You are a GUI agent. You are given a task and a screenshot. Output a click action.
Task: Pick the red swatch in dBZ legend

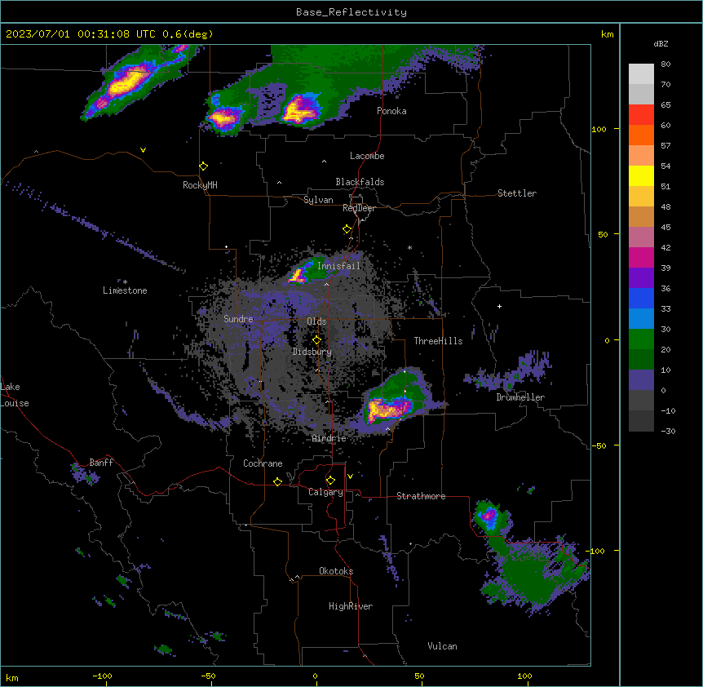[x=641, y=115]
